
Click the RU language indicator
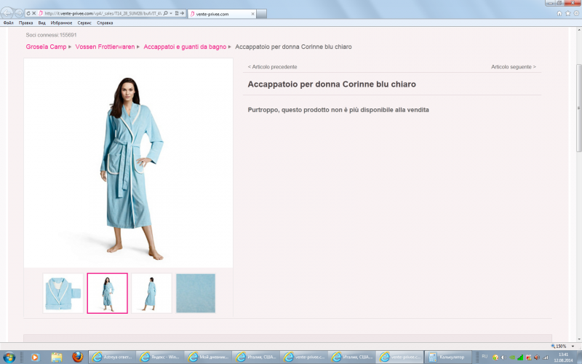pos(485,357)
